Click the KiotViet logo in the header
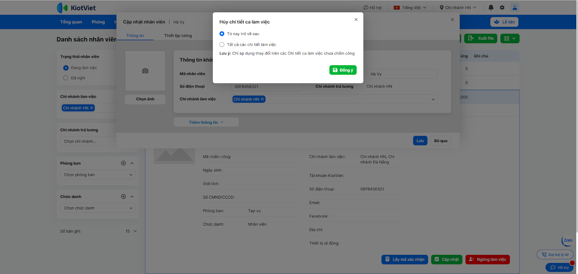Screen dimensions: 578x274 [76, 8]
